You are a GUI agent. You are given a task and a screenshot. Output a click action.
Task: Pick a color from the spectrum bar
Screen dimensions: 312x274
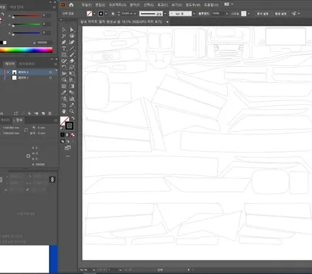coord(26,50)
